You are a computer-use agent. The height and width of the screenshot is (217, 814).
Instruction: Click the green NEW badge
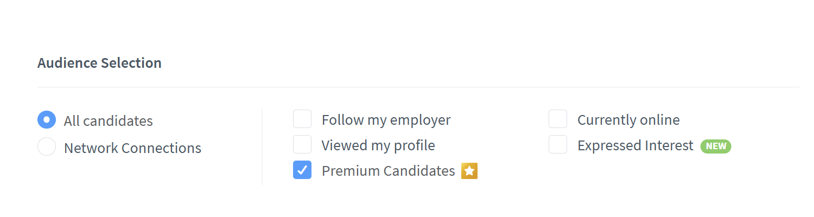pos(716,146)
